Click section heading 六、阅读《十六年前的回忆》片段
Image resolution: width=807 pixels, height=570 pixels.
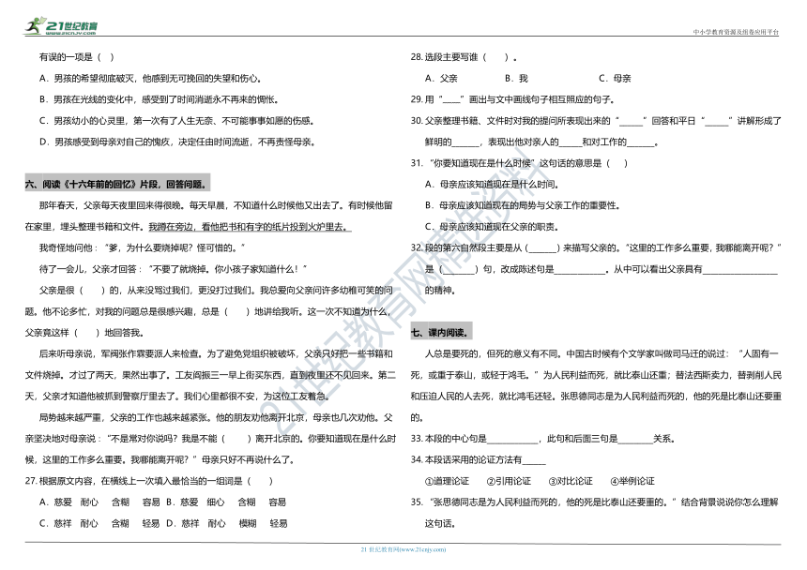[117, 184]
